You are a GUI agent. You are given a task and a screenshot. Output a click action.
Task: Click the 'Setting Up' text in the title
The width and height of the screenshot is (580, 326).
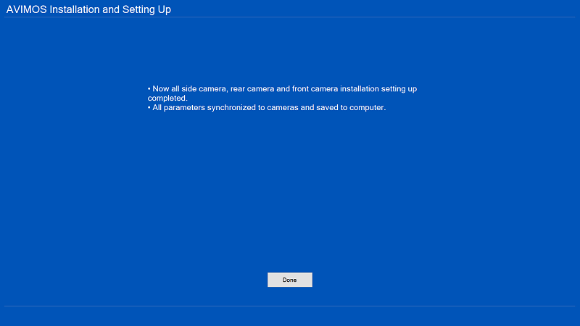pos(147,9)
